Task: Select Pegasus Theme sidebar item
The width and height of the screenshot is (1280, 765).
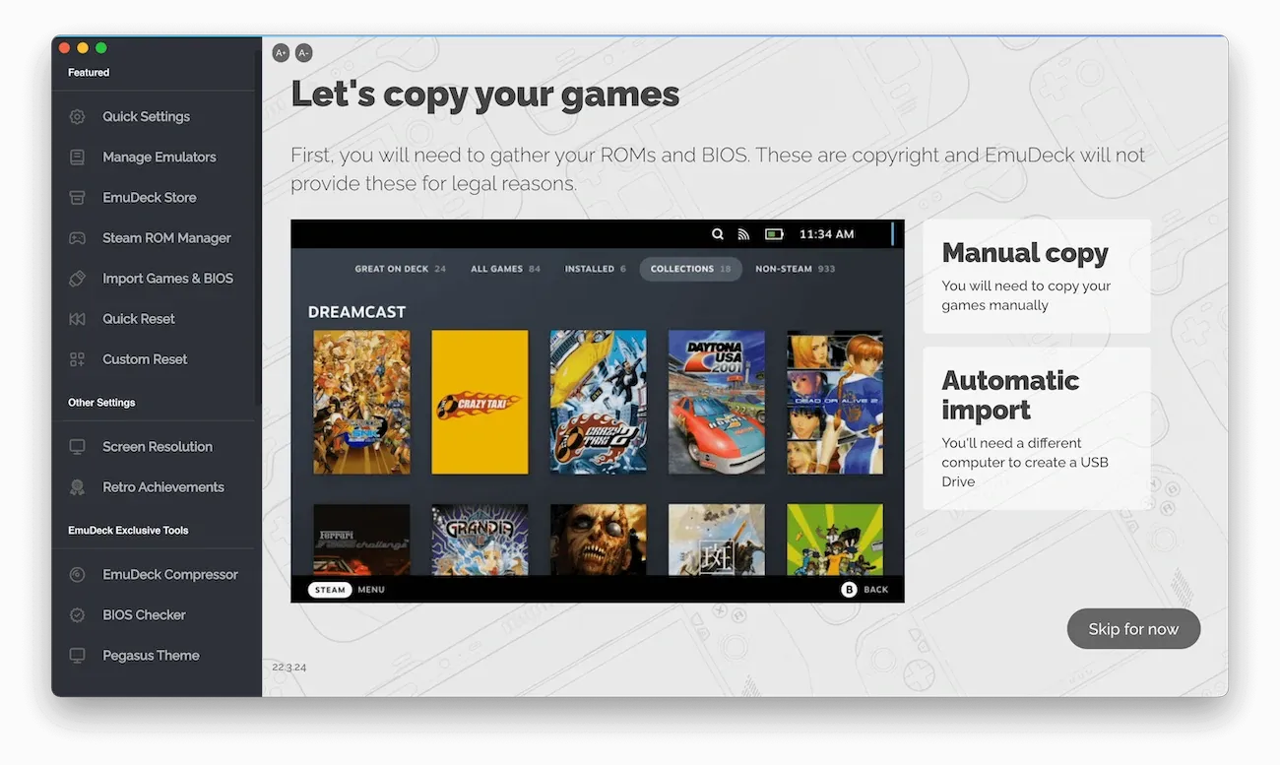Action: (153, 656)
